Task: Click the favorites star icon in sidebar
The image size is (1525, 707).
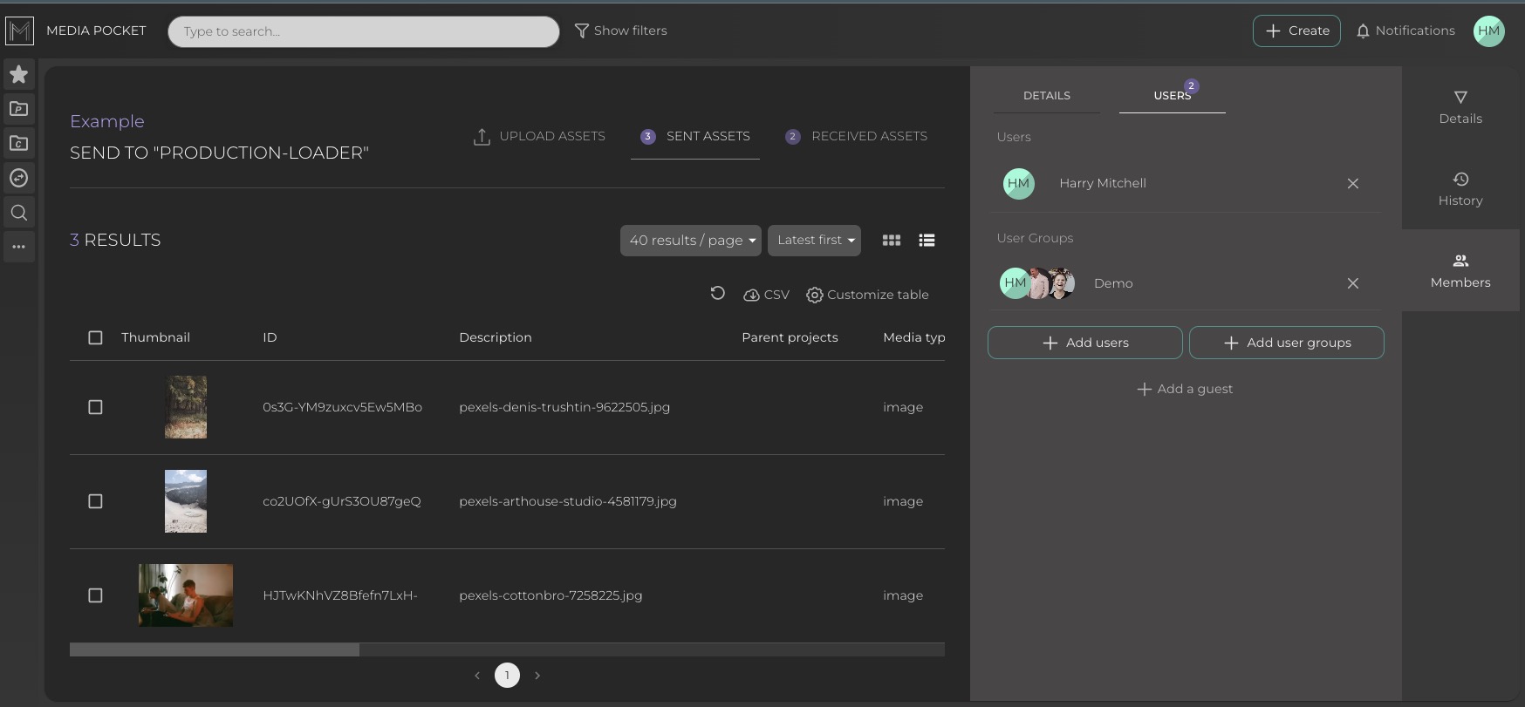Action: point(18,75)
